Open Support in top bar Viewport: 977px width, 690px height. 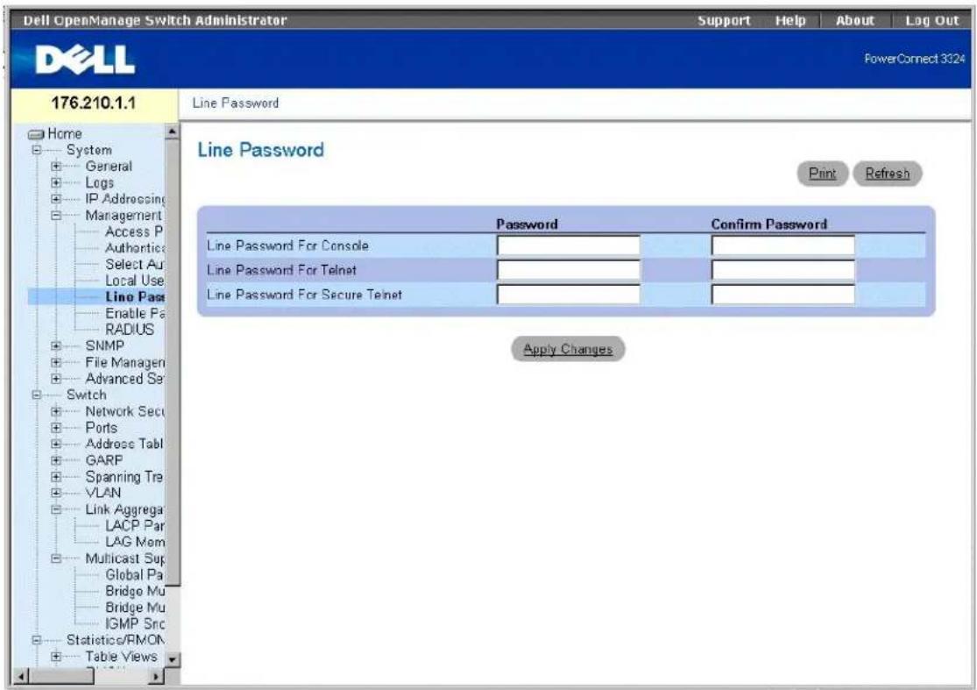point(724,20)
